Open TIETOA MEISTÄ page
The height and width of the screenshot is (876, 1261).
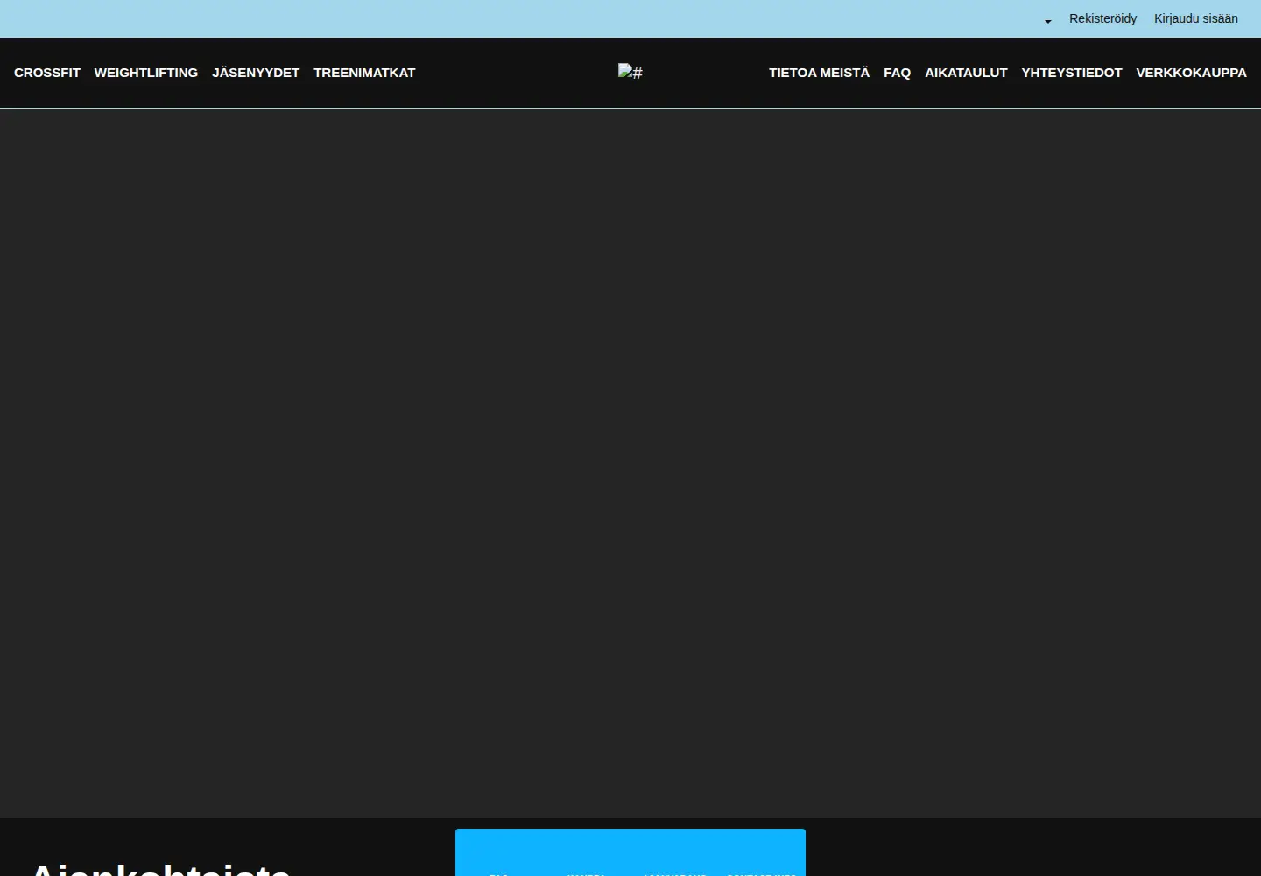pyautogui.click(x=820, y=73)
